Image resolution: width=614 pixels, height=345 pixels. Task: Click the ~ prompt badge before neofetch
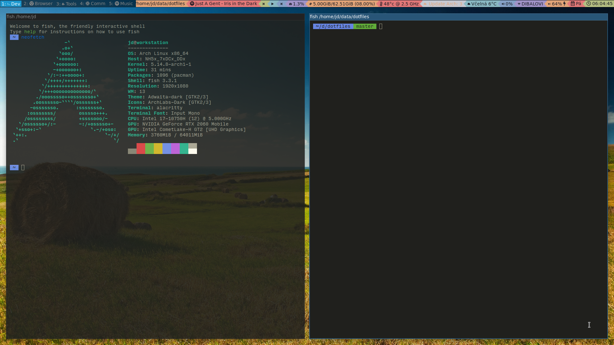coord(14,37)
